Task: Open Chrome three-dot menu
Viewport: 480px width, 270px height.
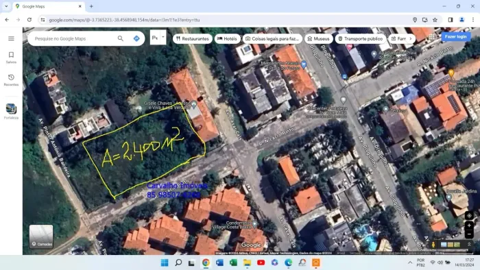Action: point(473,20)
